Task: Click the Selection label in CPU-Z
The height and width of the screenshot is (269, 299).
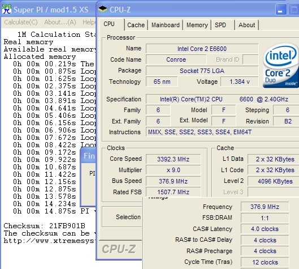Action: click(x=128, y=217)
